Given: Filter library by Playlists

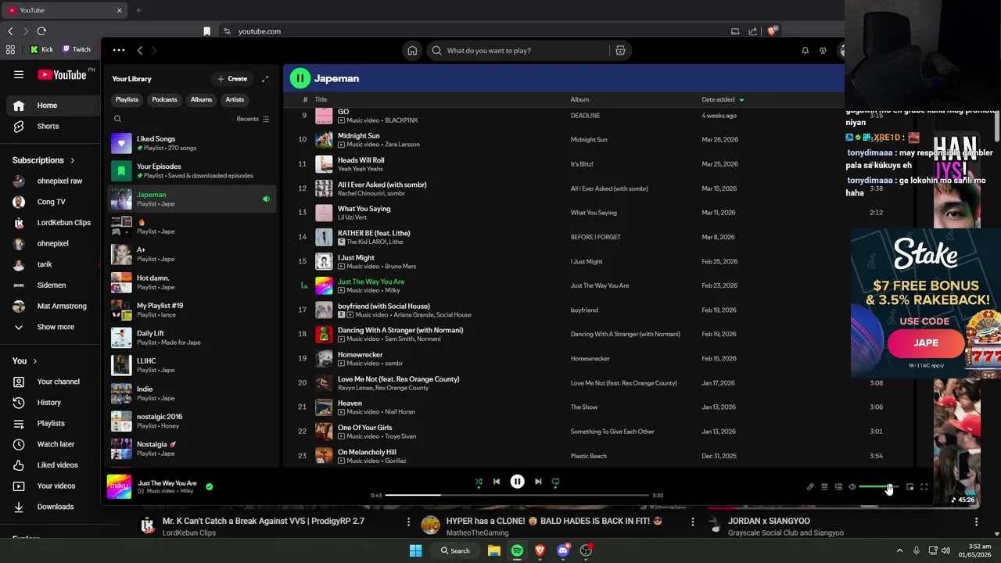Looking at the screenshot, I should (x=127, y=99).
